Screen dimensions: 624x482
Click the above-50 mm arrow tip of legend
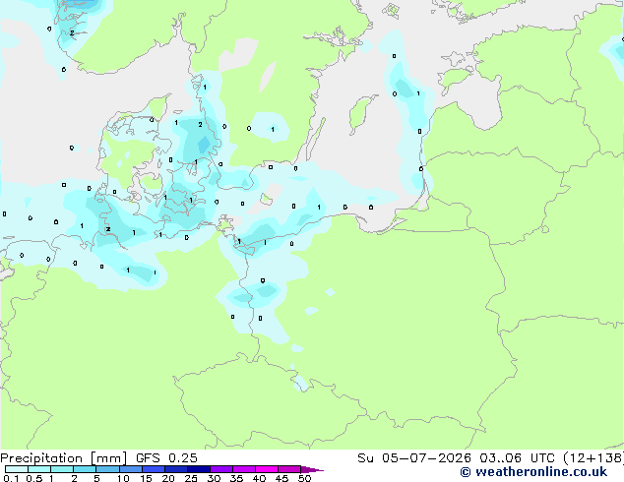pyautogui.click(x=312, y=469)
